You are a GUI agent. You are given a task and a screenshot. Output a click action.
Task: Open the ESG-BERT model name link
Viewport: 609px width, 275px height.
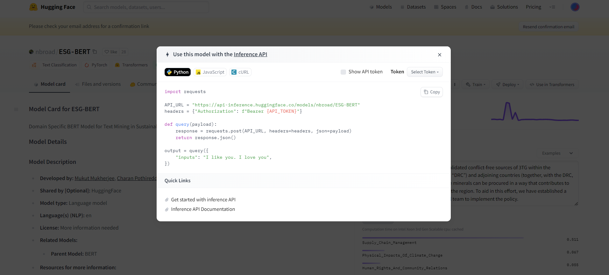tap(74, 52)
